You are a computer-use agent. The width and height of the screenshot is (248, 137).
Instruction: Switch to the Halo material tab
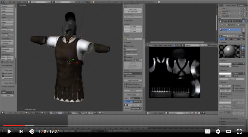241,39
